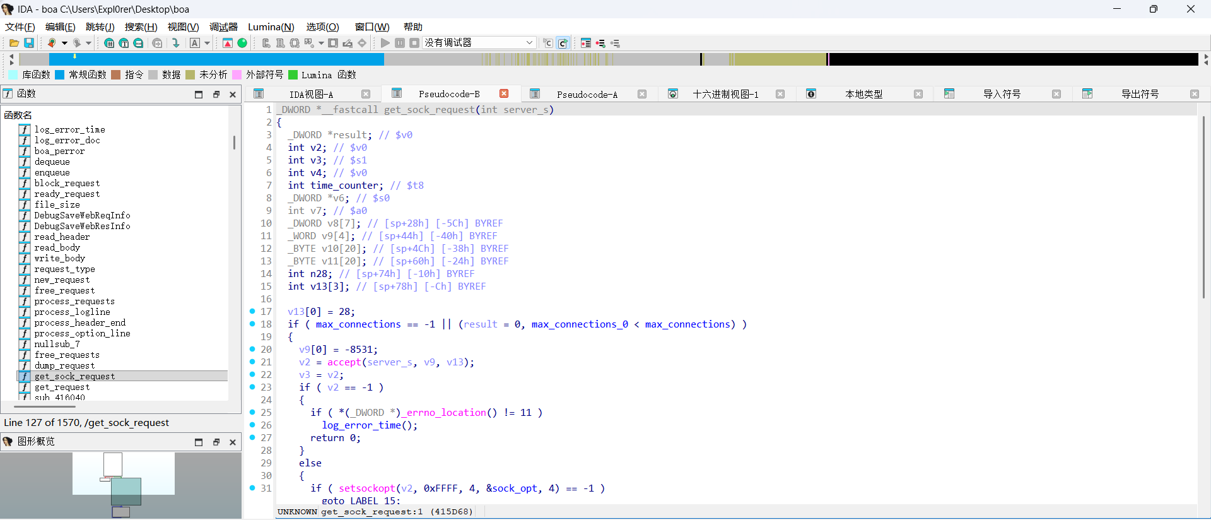This screenshot has width=1211, height=520.
Task: Click the setsockopt call on line 31
Action: [367, 488]
